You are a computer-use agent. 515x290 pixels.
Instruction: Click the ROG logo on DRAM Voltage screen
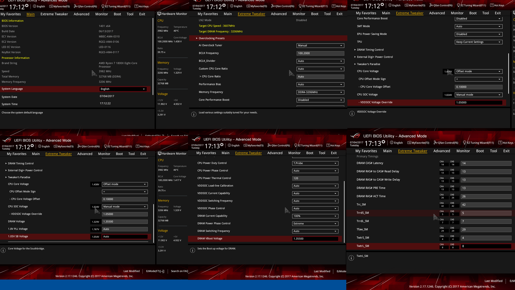point(7,140)
